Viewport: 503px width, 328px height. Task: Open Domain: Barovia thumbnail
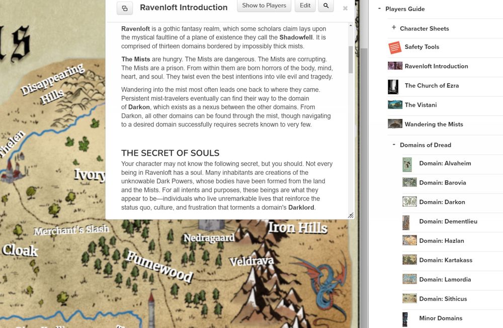pos(409,182)
